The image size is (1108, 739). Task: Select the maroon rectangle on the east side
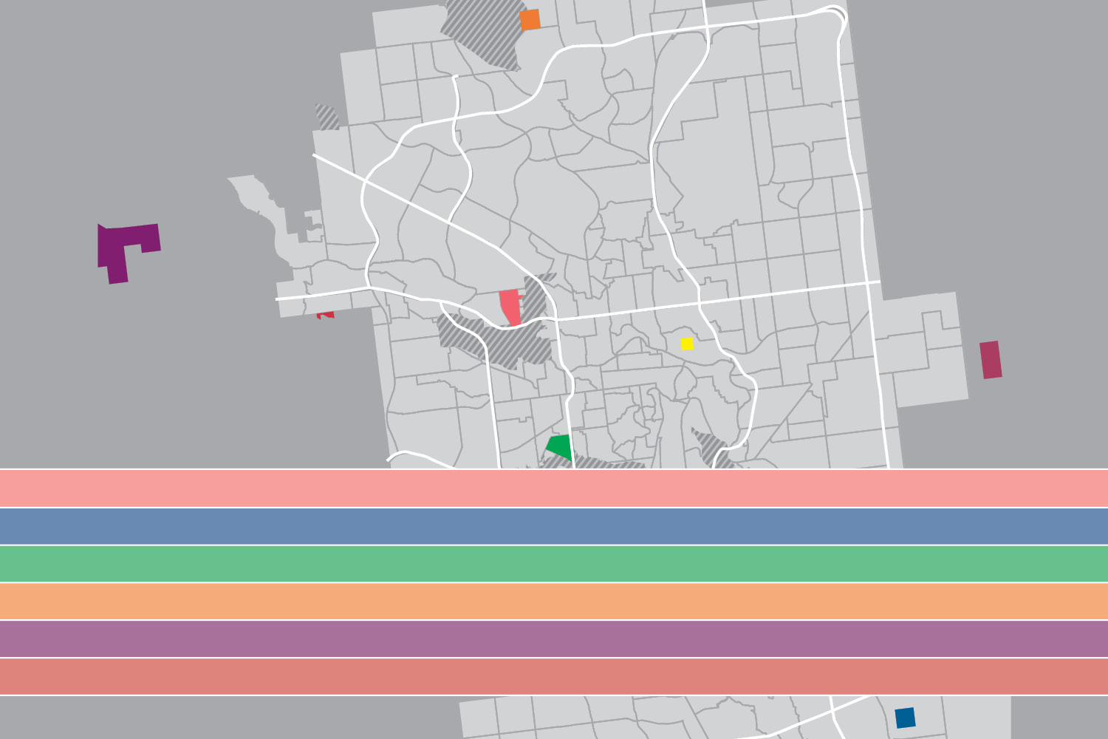point(991,360)
